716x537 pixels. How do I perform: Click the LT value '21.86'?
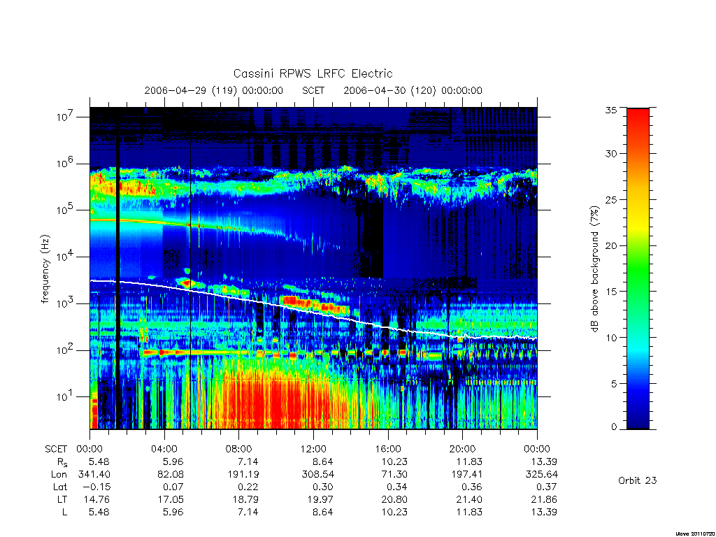click(x=544, y=499)
